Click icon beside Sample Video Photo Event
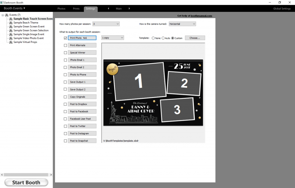Screen dimensions: 295x188 11,38
